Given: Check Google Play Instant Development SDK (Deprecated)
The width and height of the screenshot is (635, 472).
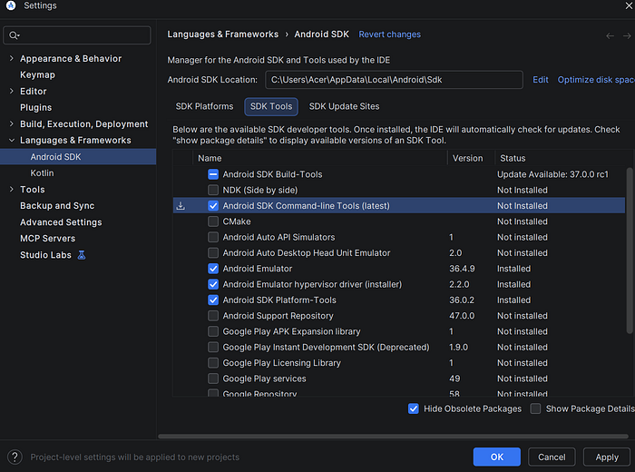Looking at the screenshot, I should tap(213, 348).
